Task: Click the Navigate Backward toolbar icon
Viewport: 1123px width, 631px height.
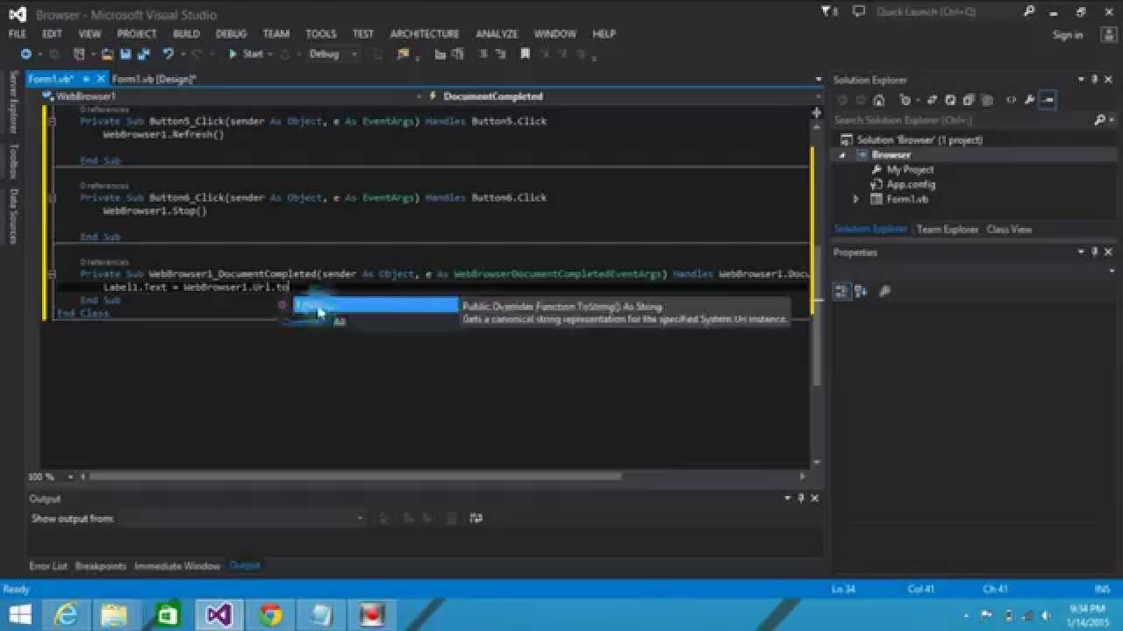Action: click(x=26, y=54)
